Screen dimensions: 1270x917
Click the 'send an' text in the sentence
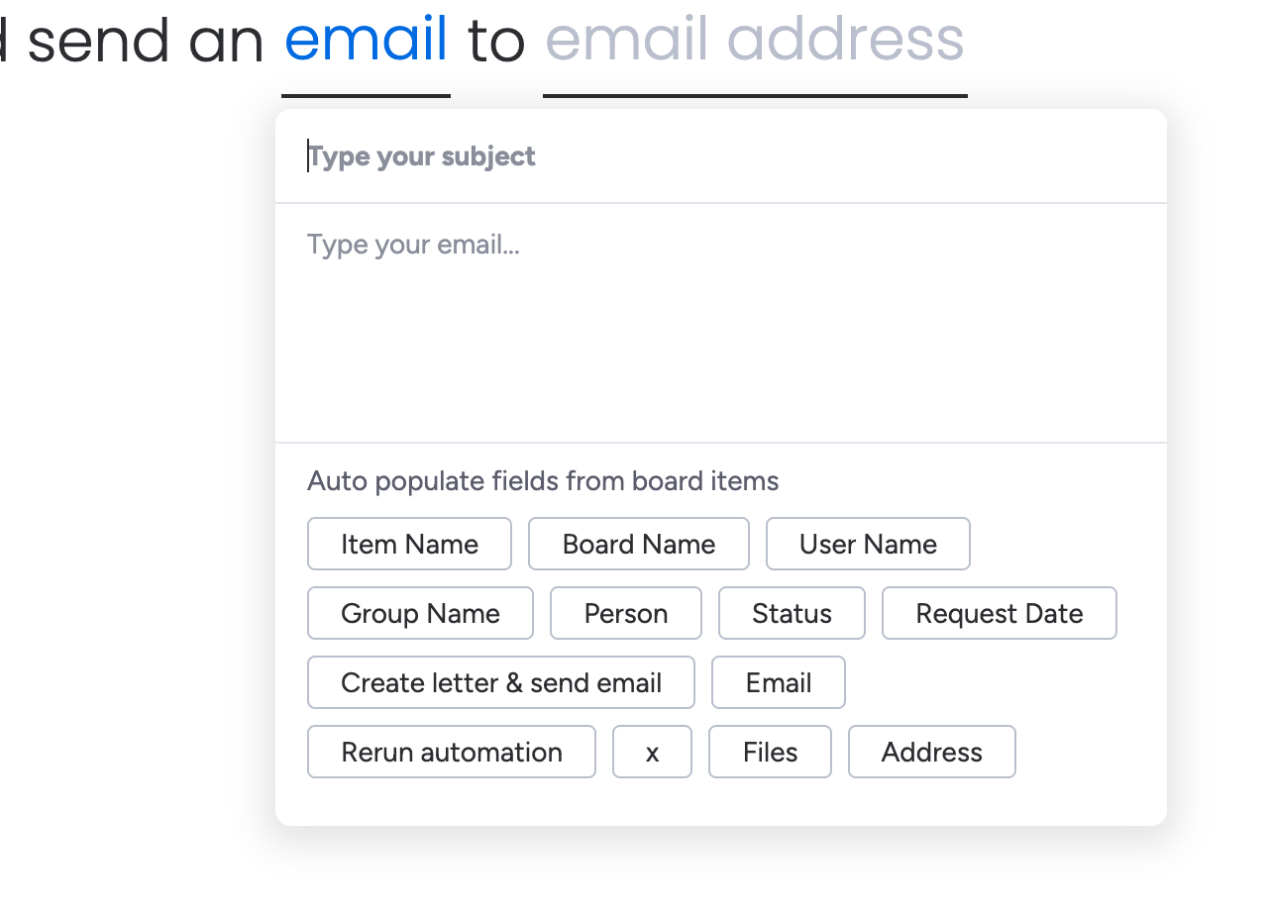tap(147, 42)
